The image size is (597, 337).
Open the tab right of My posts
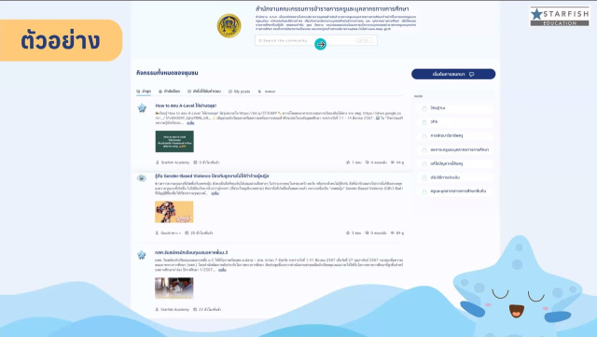pos(267,91)
